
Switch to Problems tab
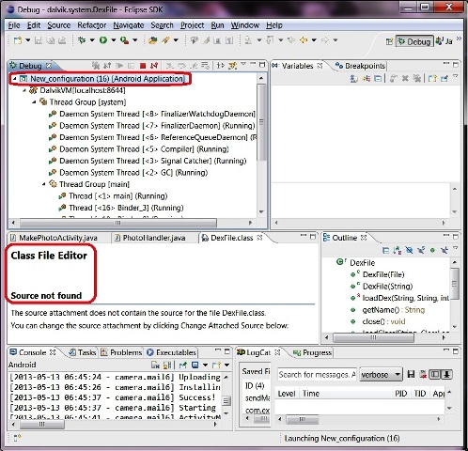(121, 352)
